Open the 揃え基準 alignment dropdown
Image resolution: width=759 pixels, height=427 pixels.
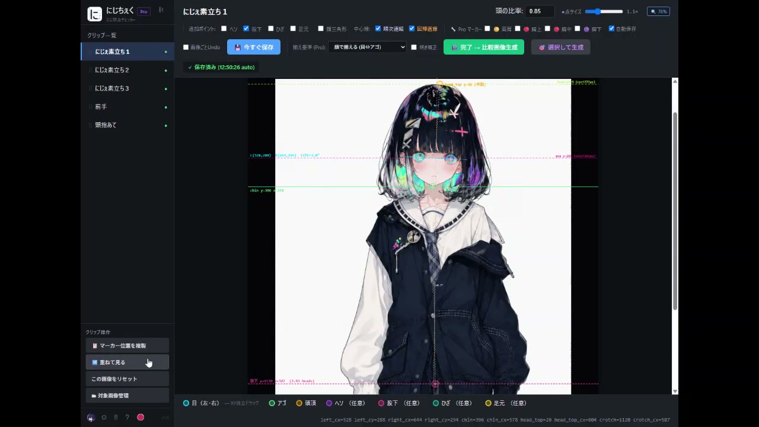pos(368,47)
